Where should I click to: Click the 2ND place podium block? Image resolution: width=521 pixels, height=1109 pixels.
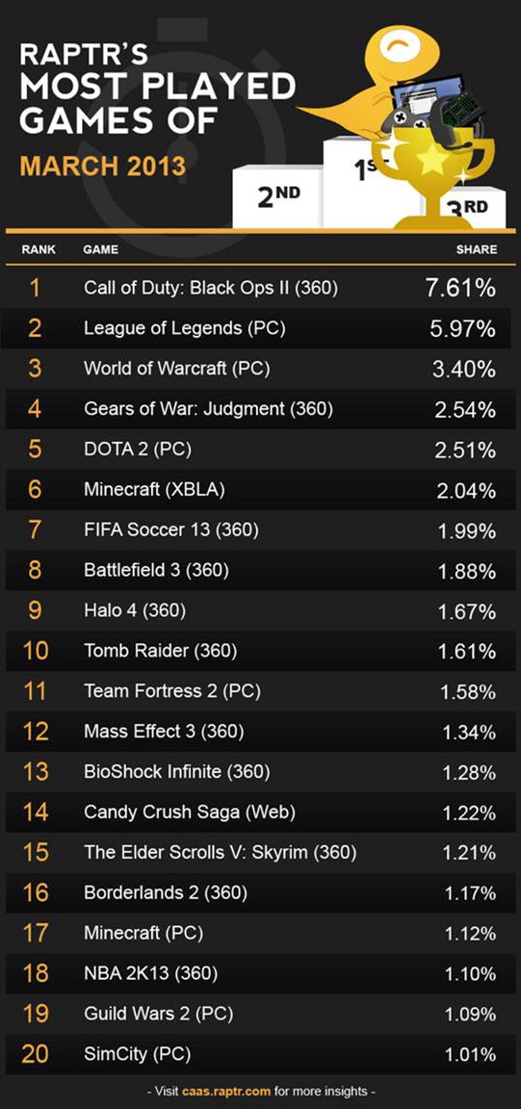(x=279, y=196)
